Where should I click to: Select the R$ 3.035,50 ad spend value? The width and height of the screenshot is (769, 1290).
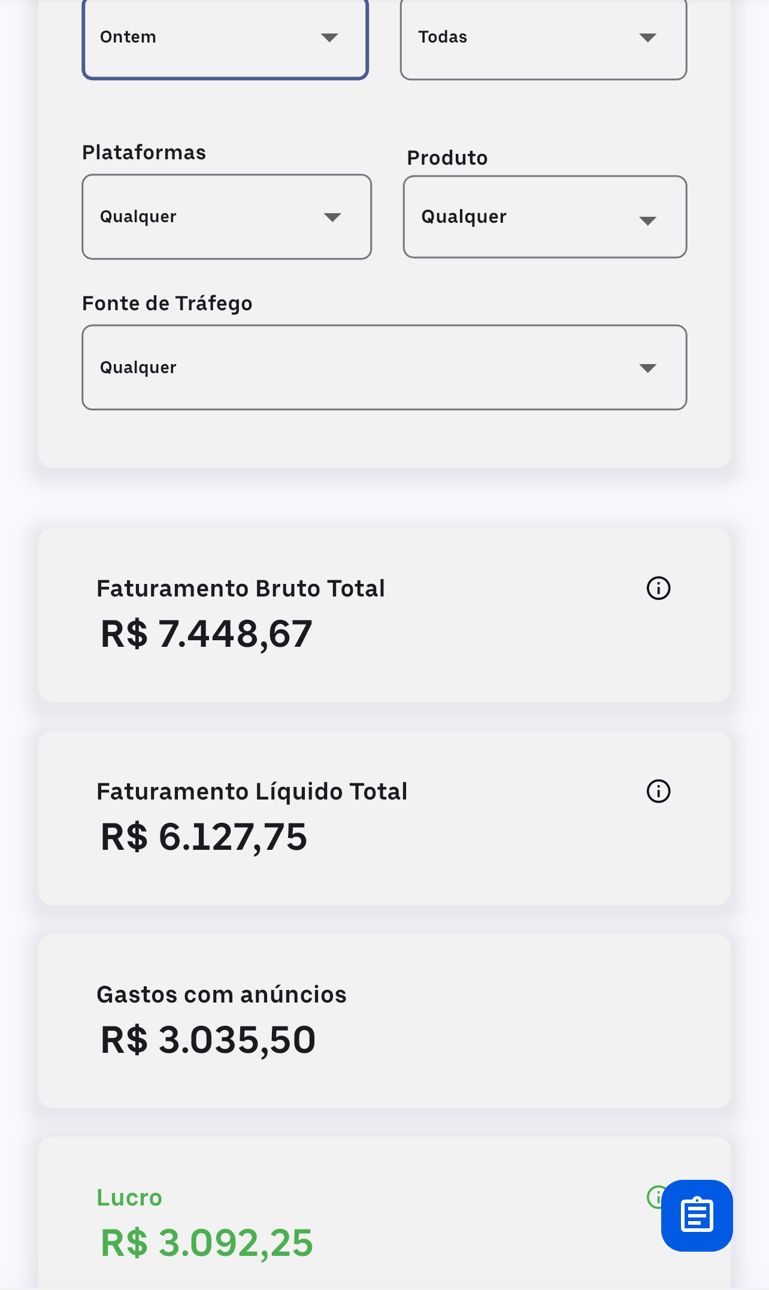point(207,1040)
